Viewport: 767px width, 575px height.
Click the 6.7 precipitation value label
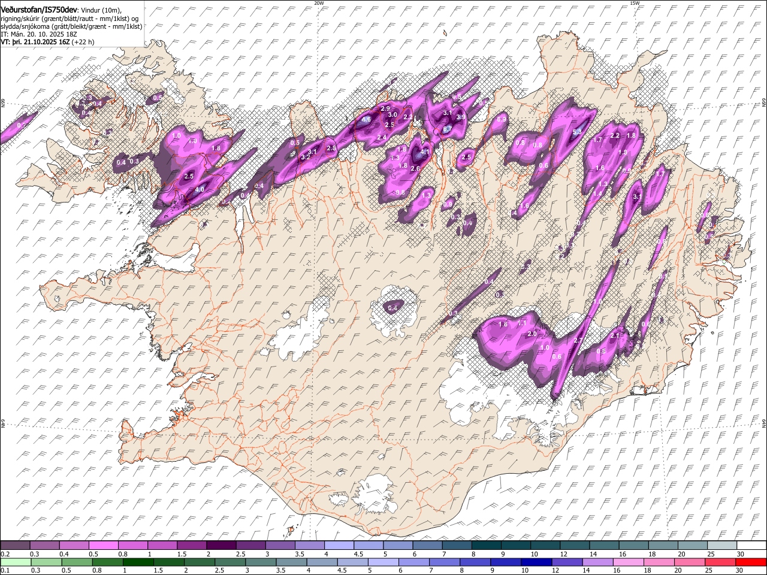pos(447,129)
